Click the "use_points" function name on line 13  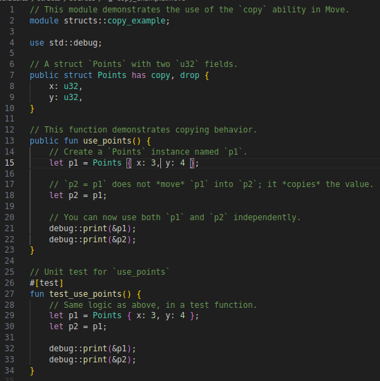coord(107,141)
